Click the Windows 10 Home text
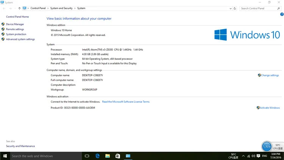The width and height of the screenshot is (284, 160). (x=61, y=30)
